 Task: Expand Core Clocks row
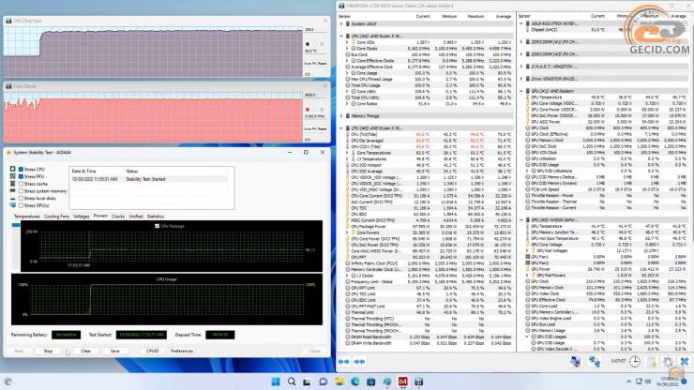click(347, 48)
